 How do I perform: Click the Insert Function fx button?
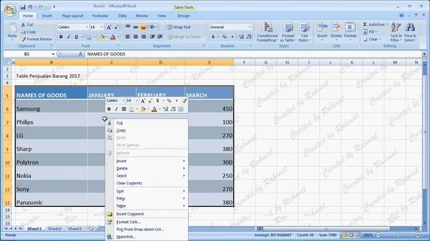(81, 54)
